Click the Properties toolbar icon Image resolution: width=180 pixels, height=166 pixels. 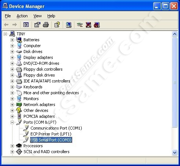pos(37,25)
